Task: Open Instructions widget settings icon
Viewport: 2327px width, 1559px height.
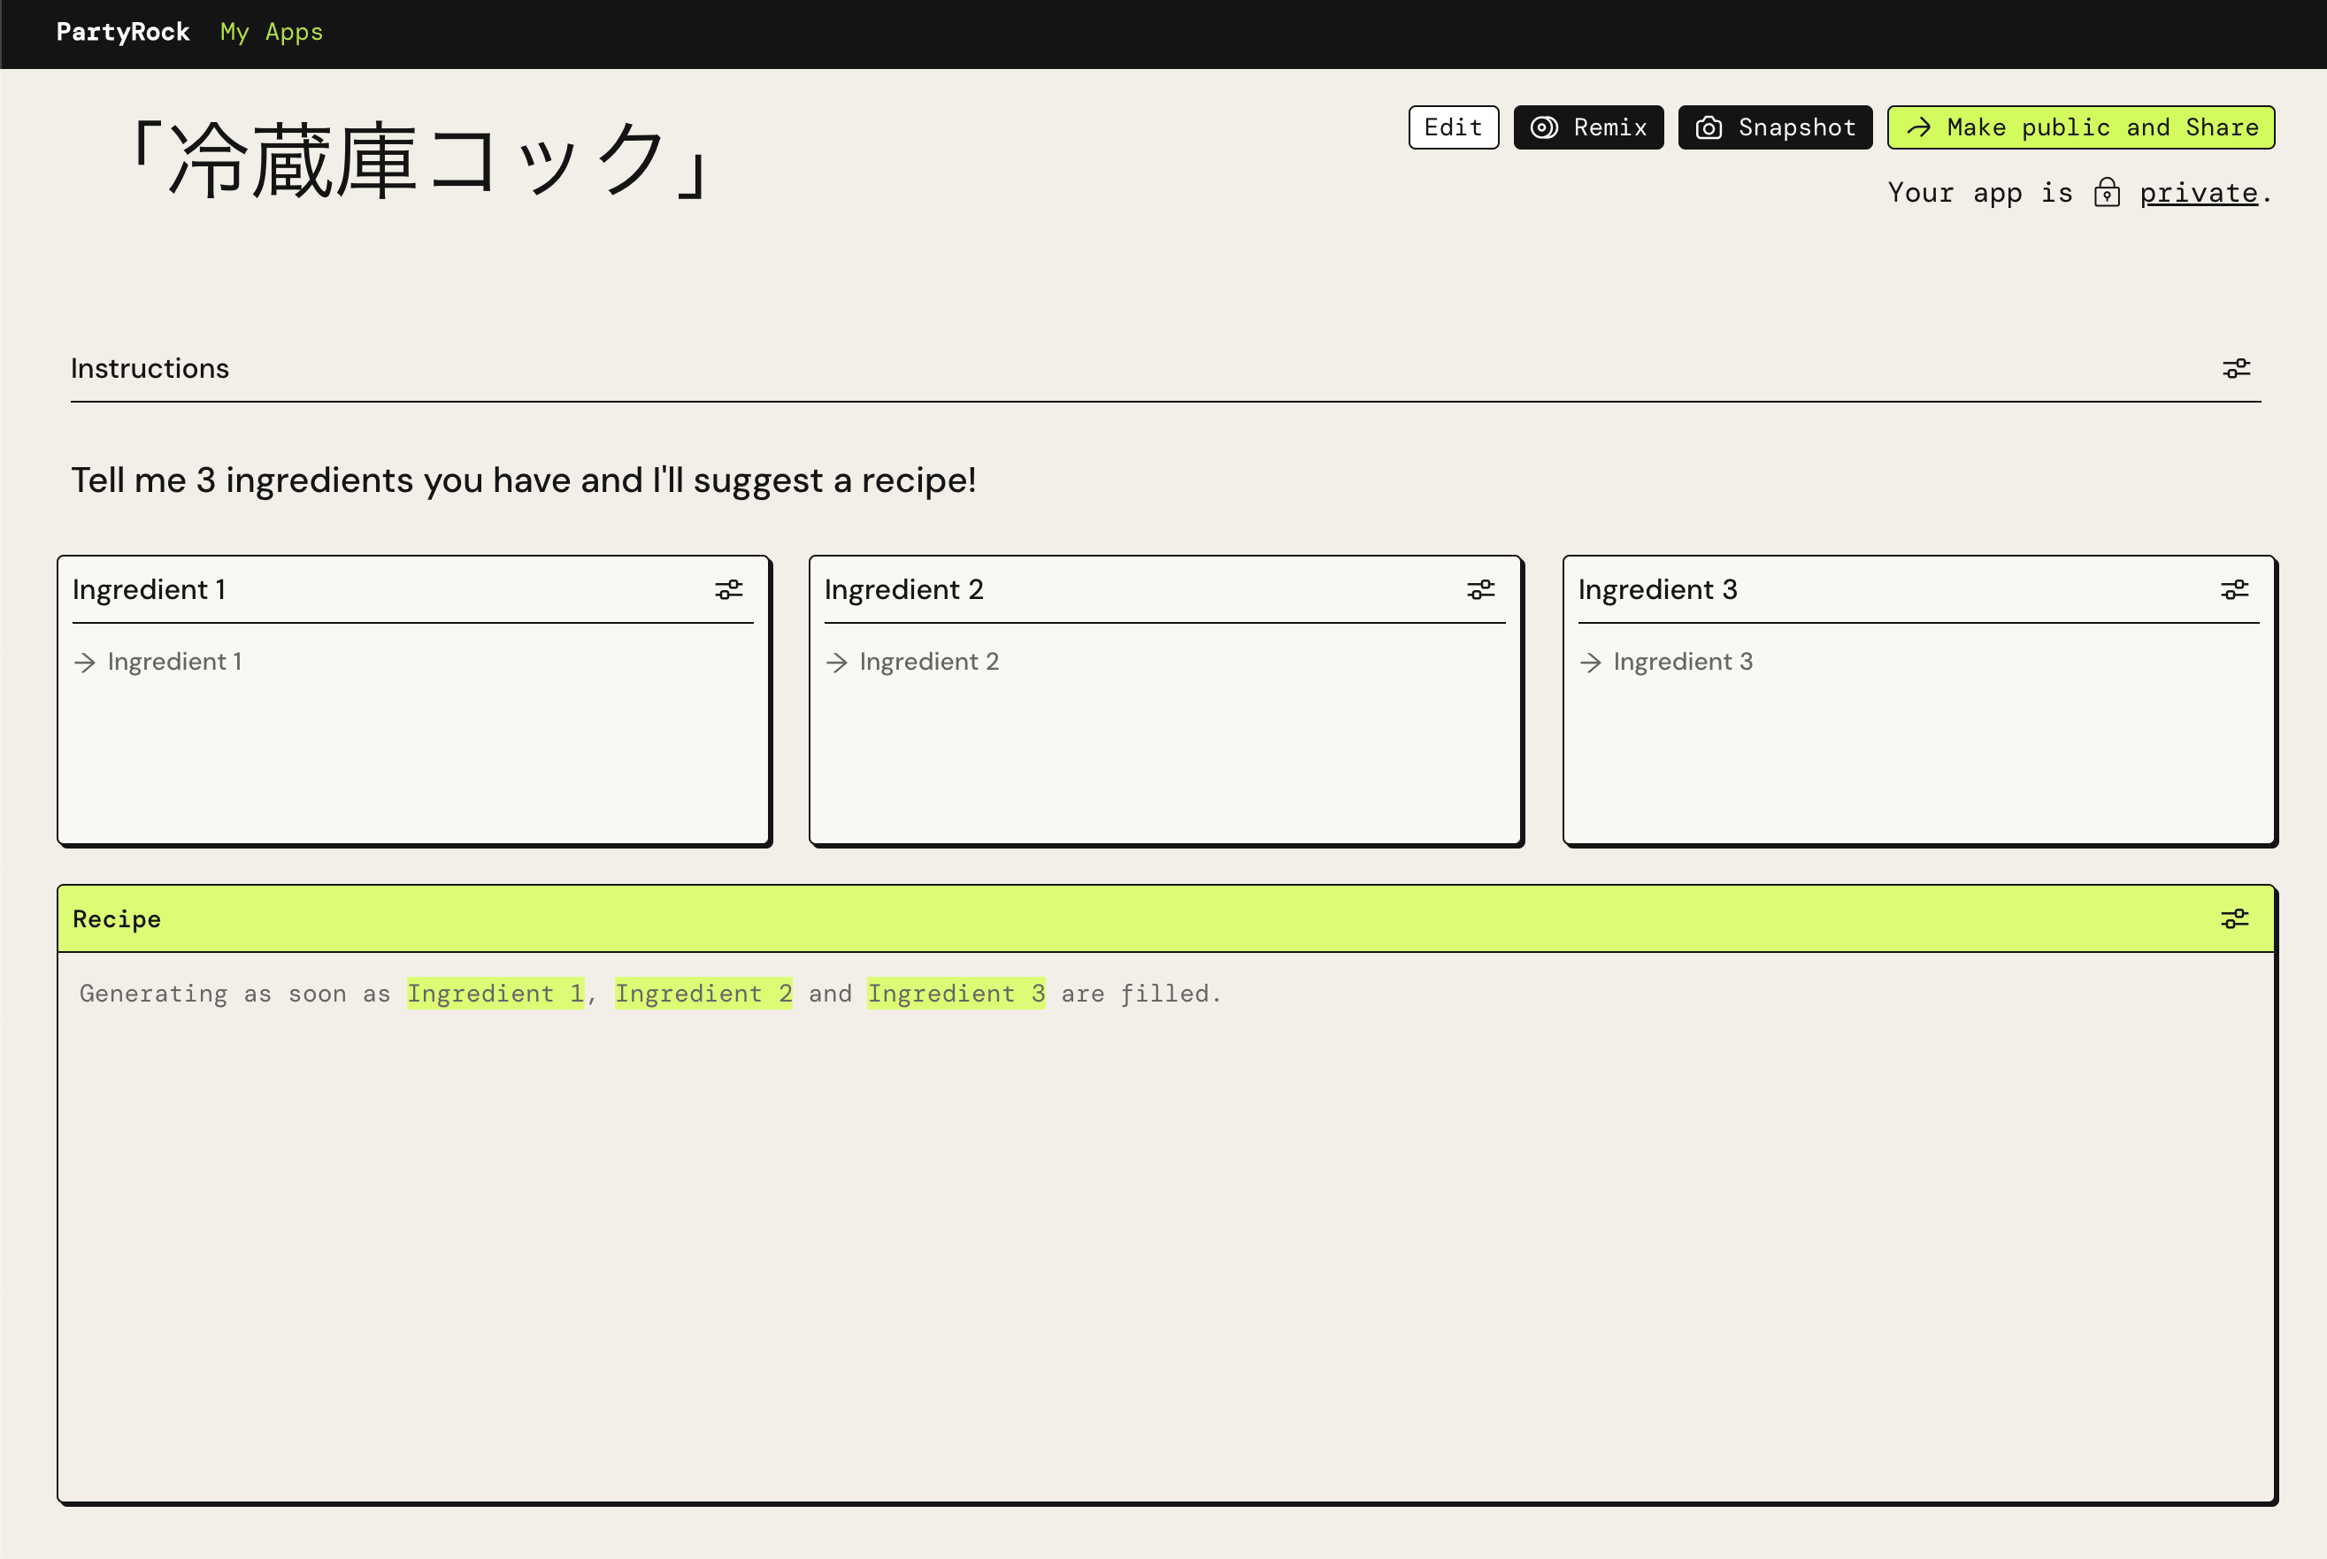Action: [x=2236, y=369]
